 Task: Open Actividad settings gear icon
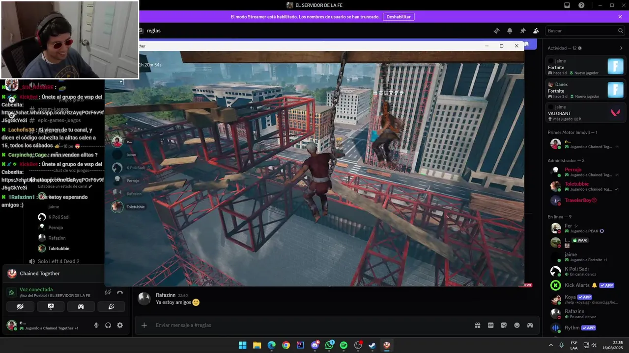(580, 48)
